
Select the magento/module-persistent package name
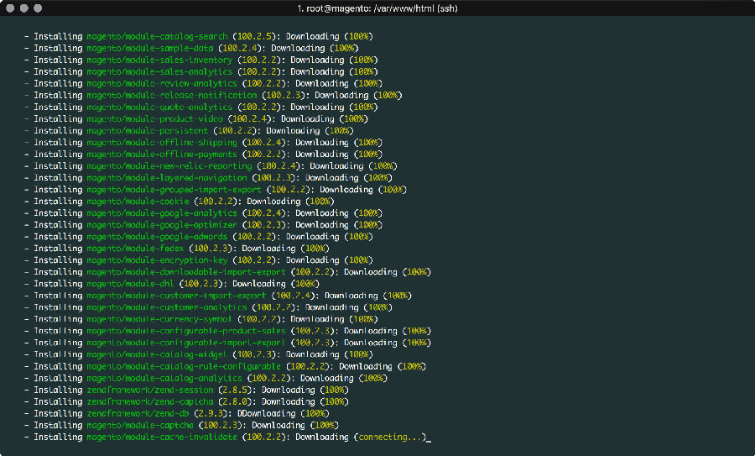point(148,131)
